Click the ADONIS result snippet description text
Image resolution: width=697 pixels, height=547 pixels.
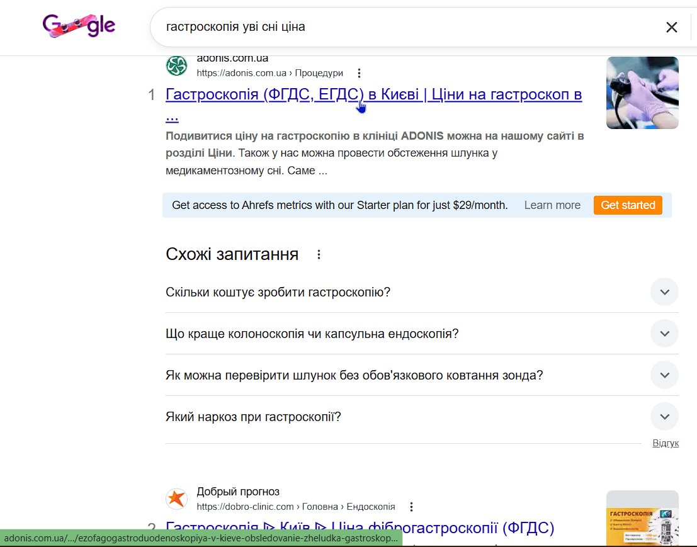[x=375, y=153]
